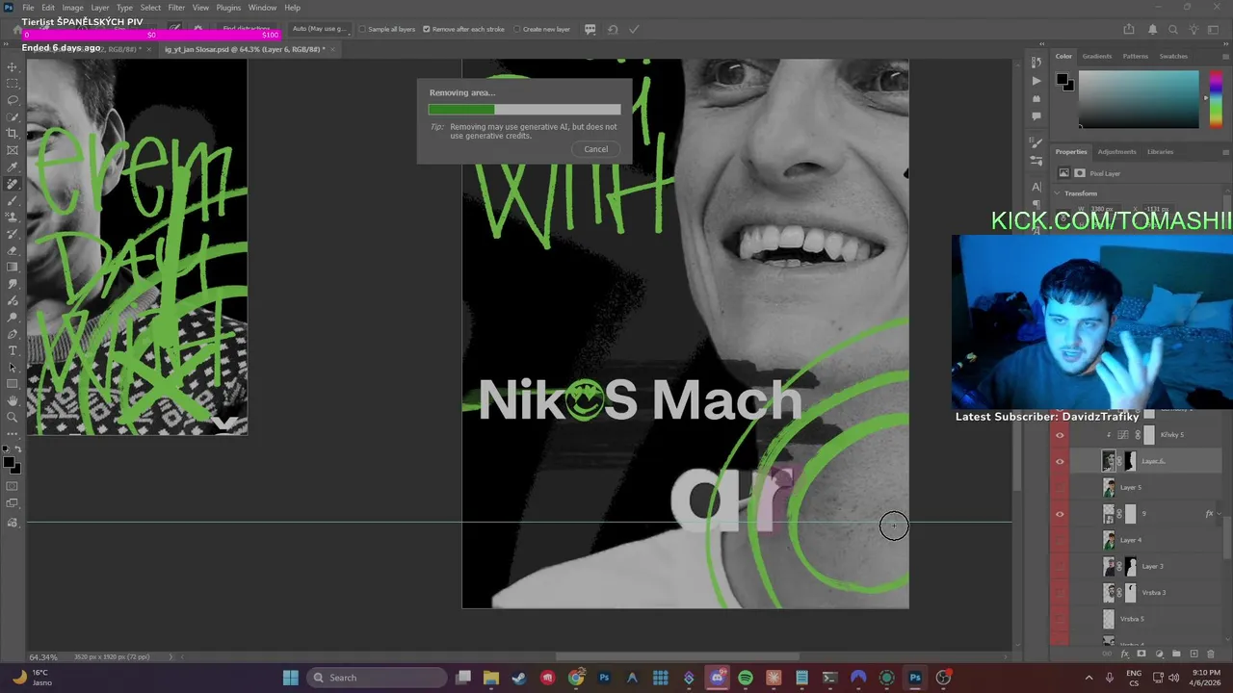Screen dimensions: 1233x693
Task: Hide the Křivky 5 layer
Action: 1061,435
